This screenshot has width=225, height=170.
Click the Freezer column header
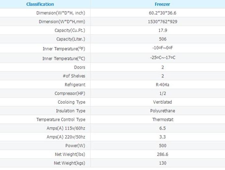(163, 5)
